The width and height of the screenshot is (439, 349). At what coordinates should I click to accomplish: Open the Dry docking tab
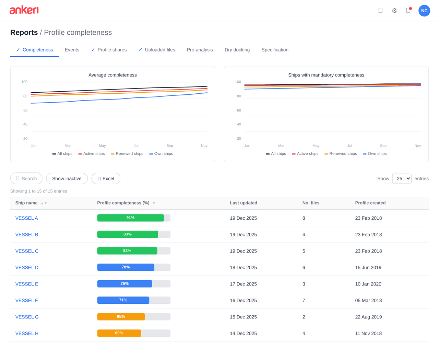[x=237, y=50]
